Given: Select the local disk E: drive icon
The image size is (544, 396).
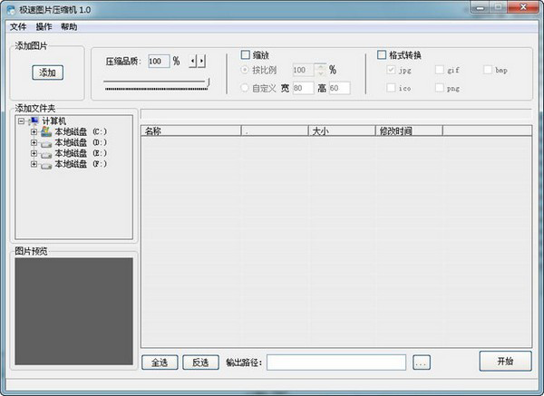Looking at the screenshot, I should click(x=45, y=153).
